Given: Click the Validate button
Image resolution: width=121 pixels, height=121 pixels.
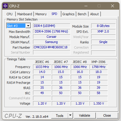Looking at the screenshot, I should coord(84,115).
